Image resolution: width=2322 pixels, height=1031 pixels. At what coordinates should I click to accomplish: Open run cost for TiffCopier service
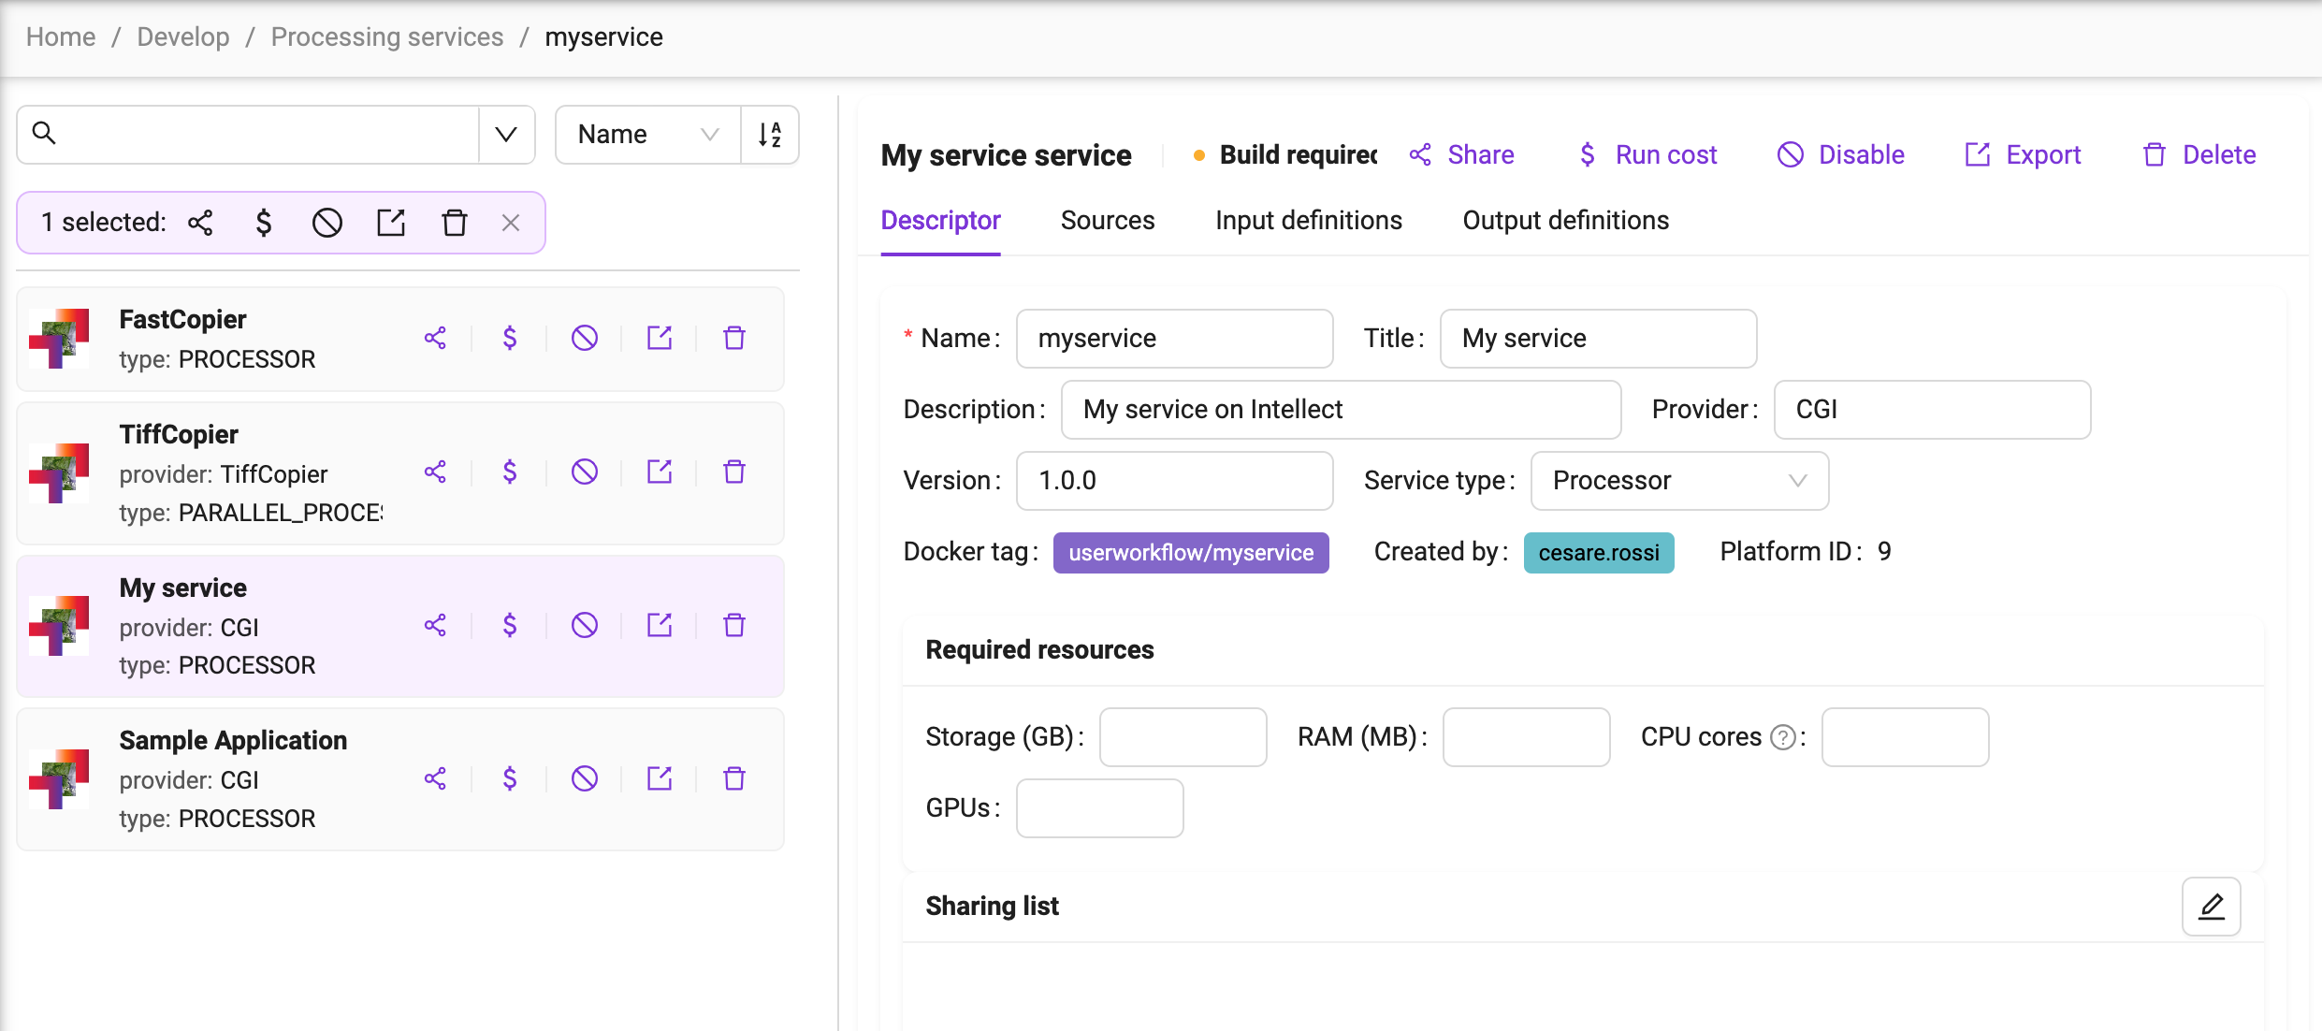[510, 472]
